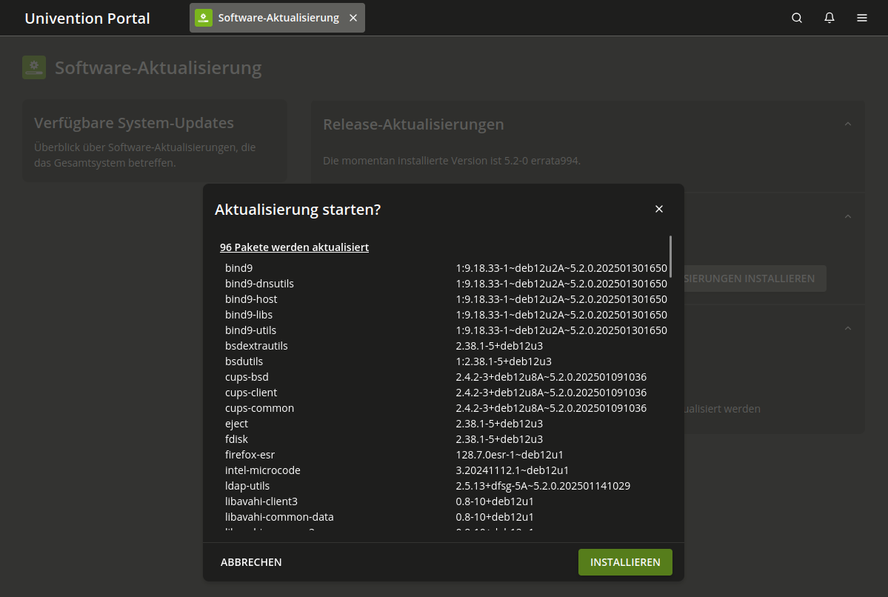The width and height of the screenshot is (888, 597).
Task: Collapse the Release-Aktualisierungen section
Action: click(847, 124)
